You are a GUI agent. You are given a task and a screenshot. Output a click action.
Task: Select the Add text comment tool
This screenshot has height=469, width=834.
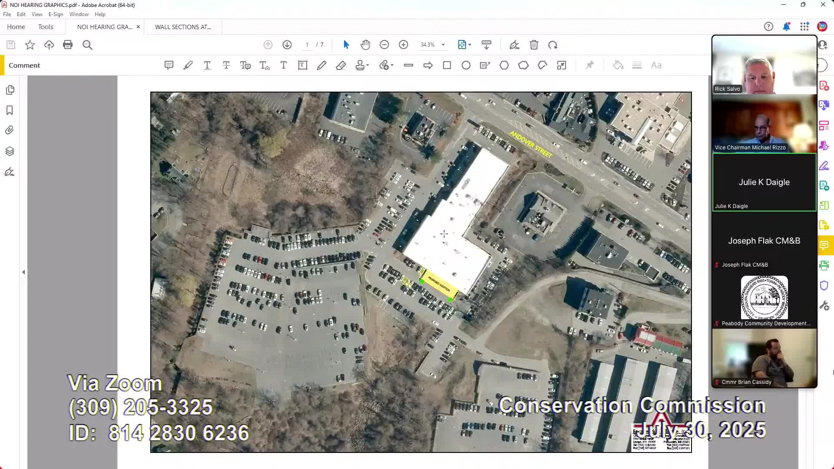[x=284, y=66]
